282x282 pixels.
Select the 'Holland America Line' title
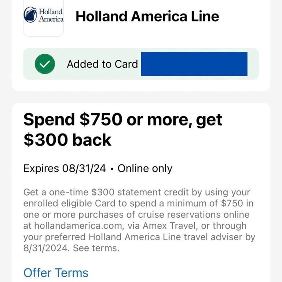(147, 17)
